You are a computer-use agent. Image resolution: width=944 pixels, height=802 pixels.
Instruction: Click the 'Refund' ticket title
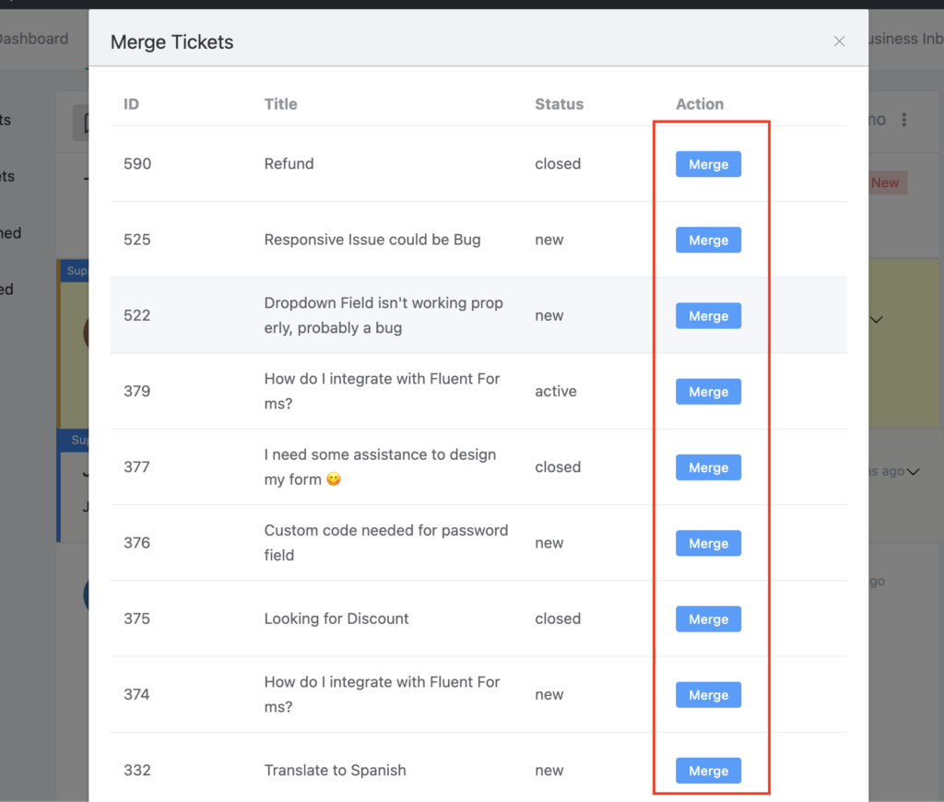[x=289, y=164]
